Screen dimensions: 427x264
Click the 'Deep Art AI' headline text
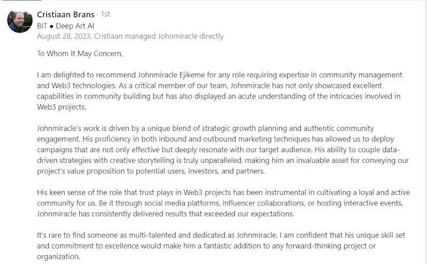[x=79, y=26]
